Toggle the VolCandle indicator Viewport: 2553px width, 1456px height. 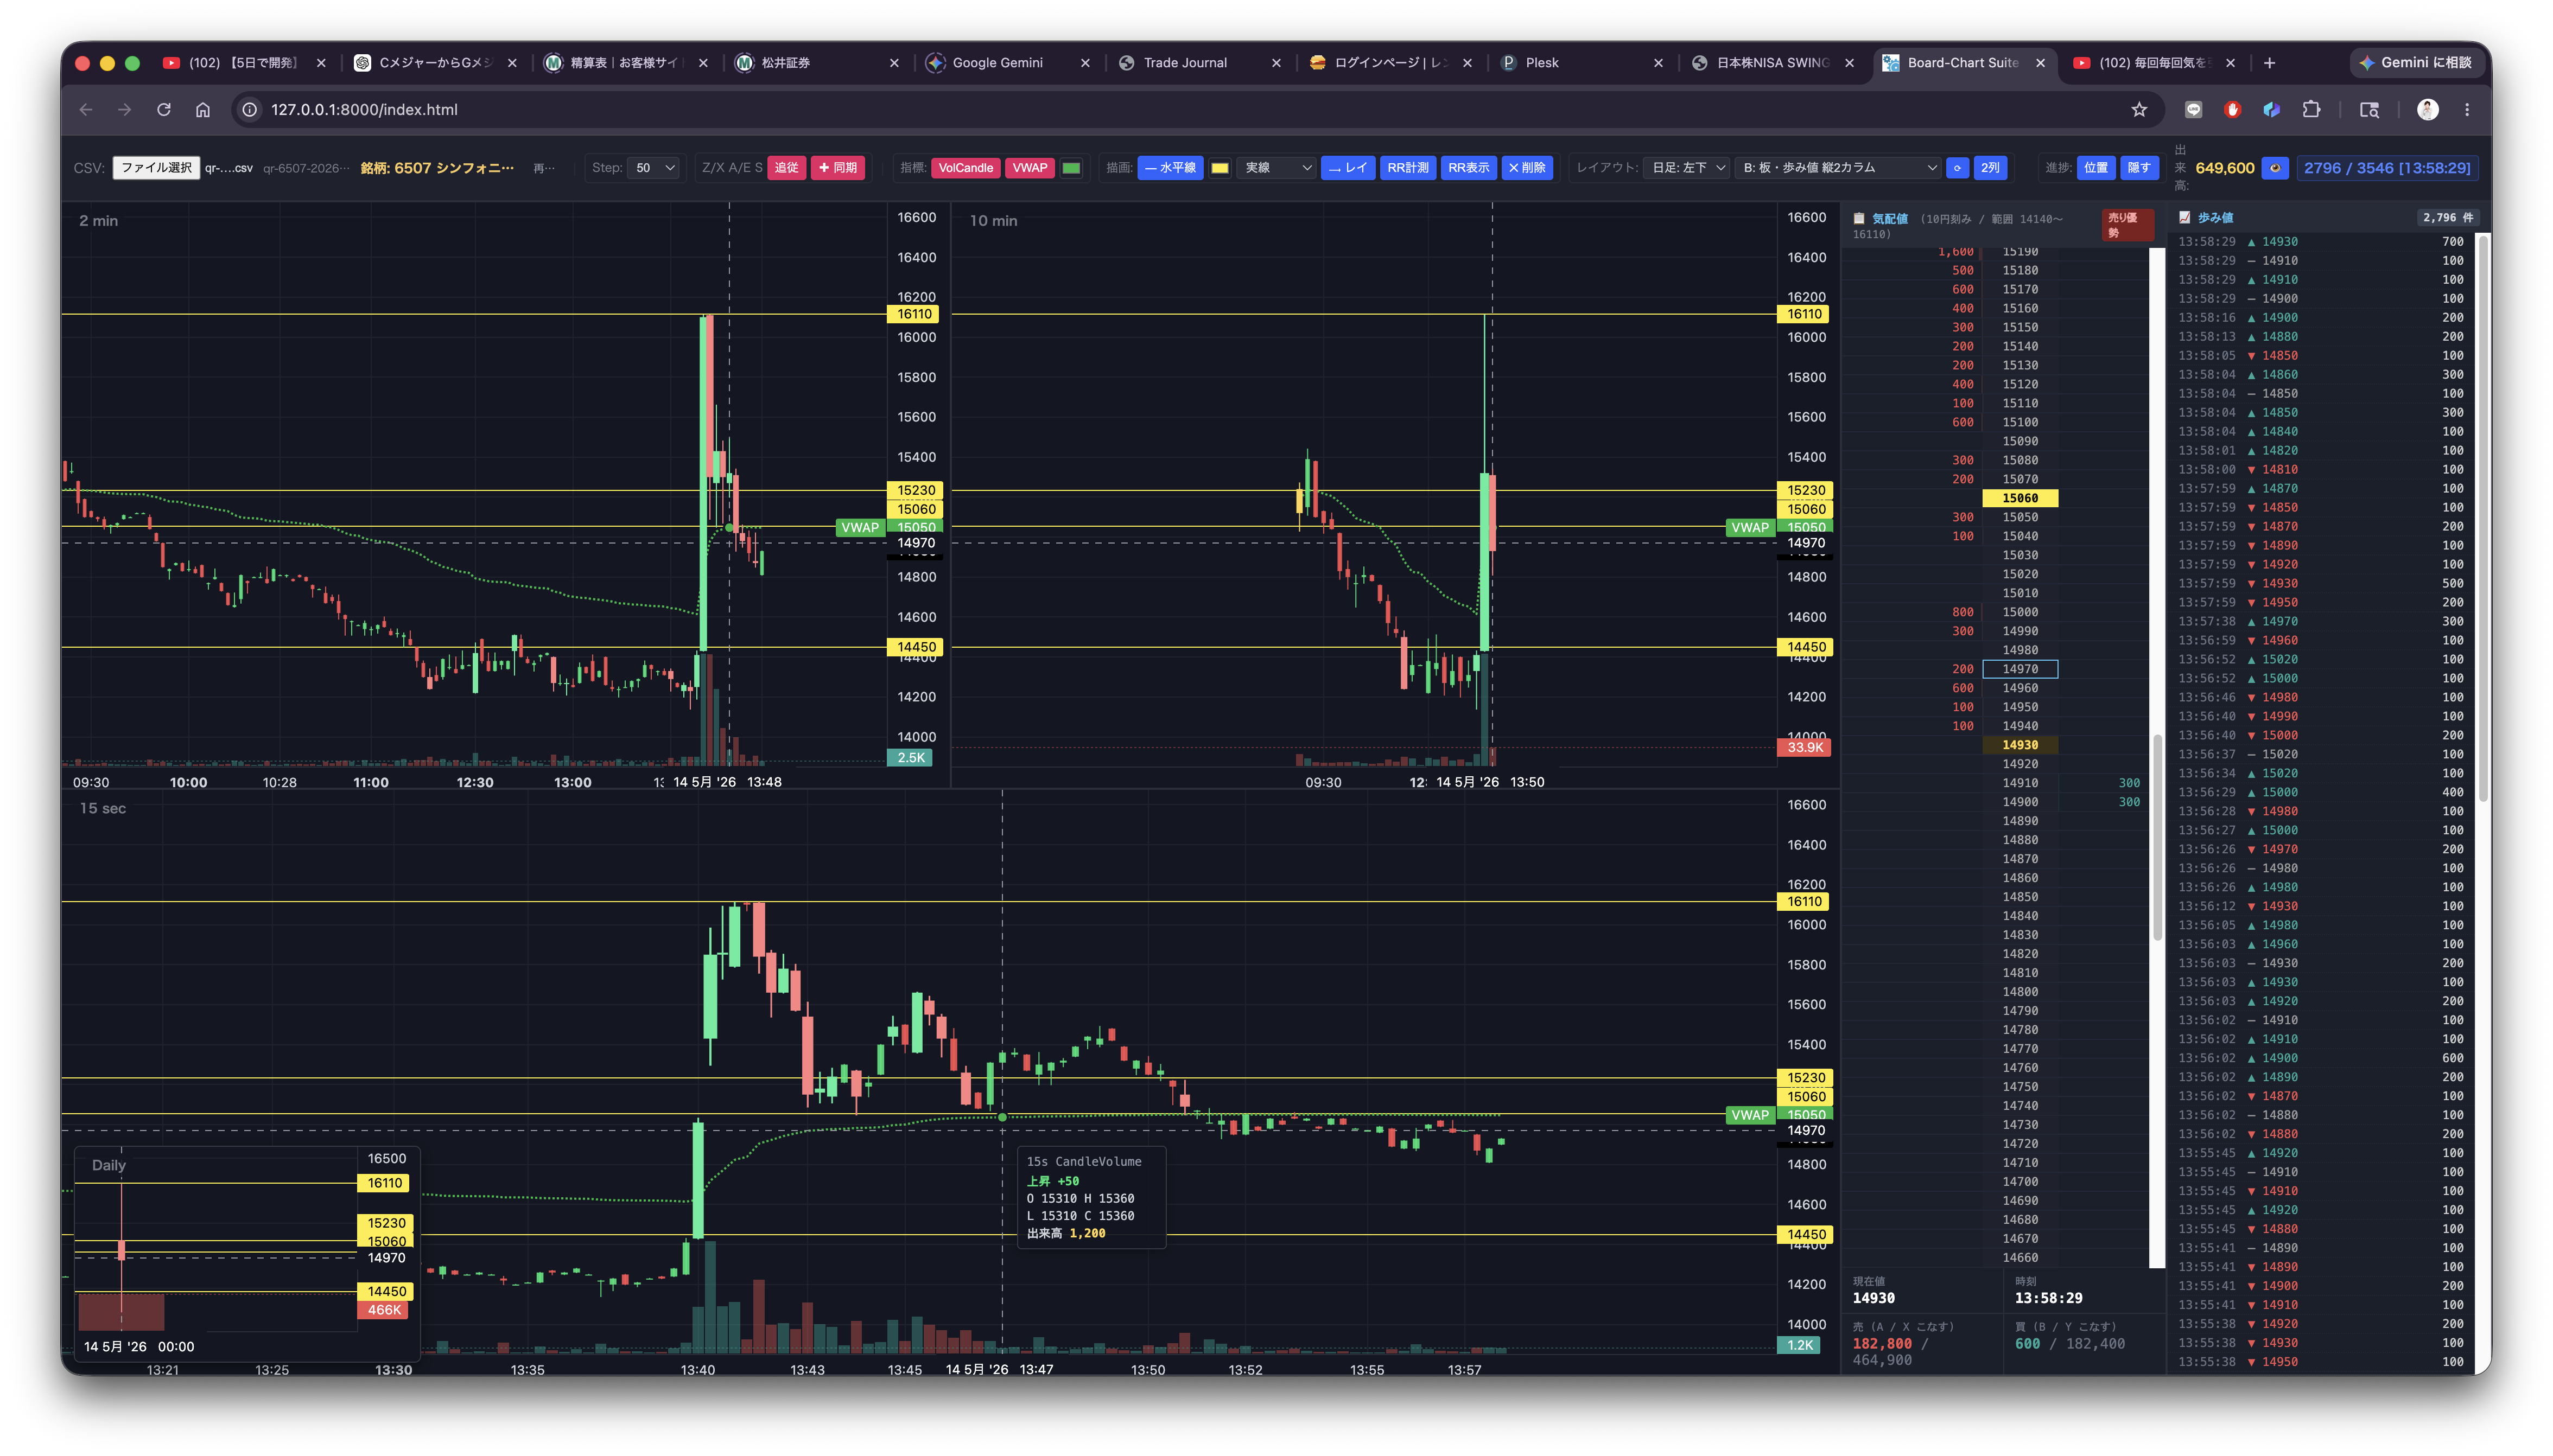(964, 167)
